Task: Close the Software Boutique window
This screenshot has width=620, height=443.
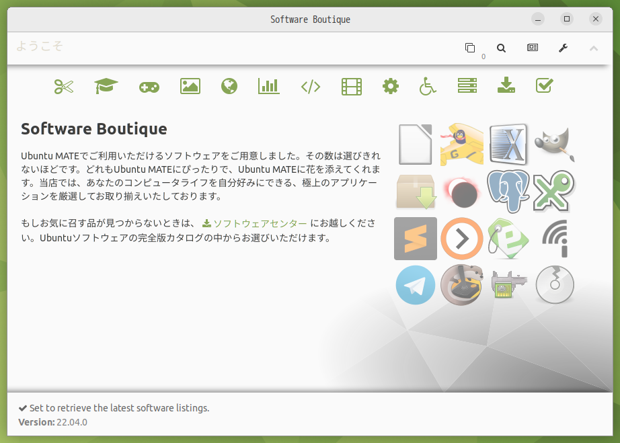Action: coord(596,19)
